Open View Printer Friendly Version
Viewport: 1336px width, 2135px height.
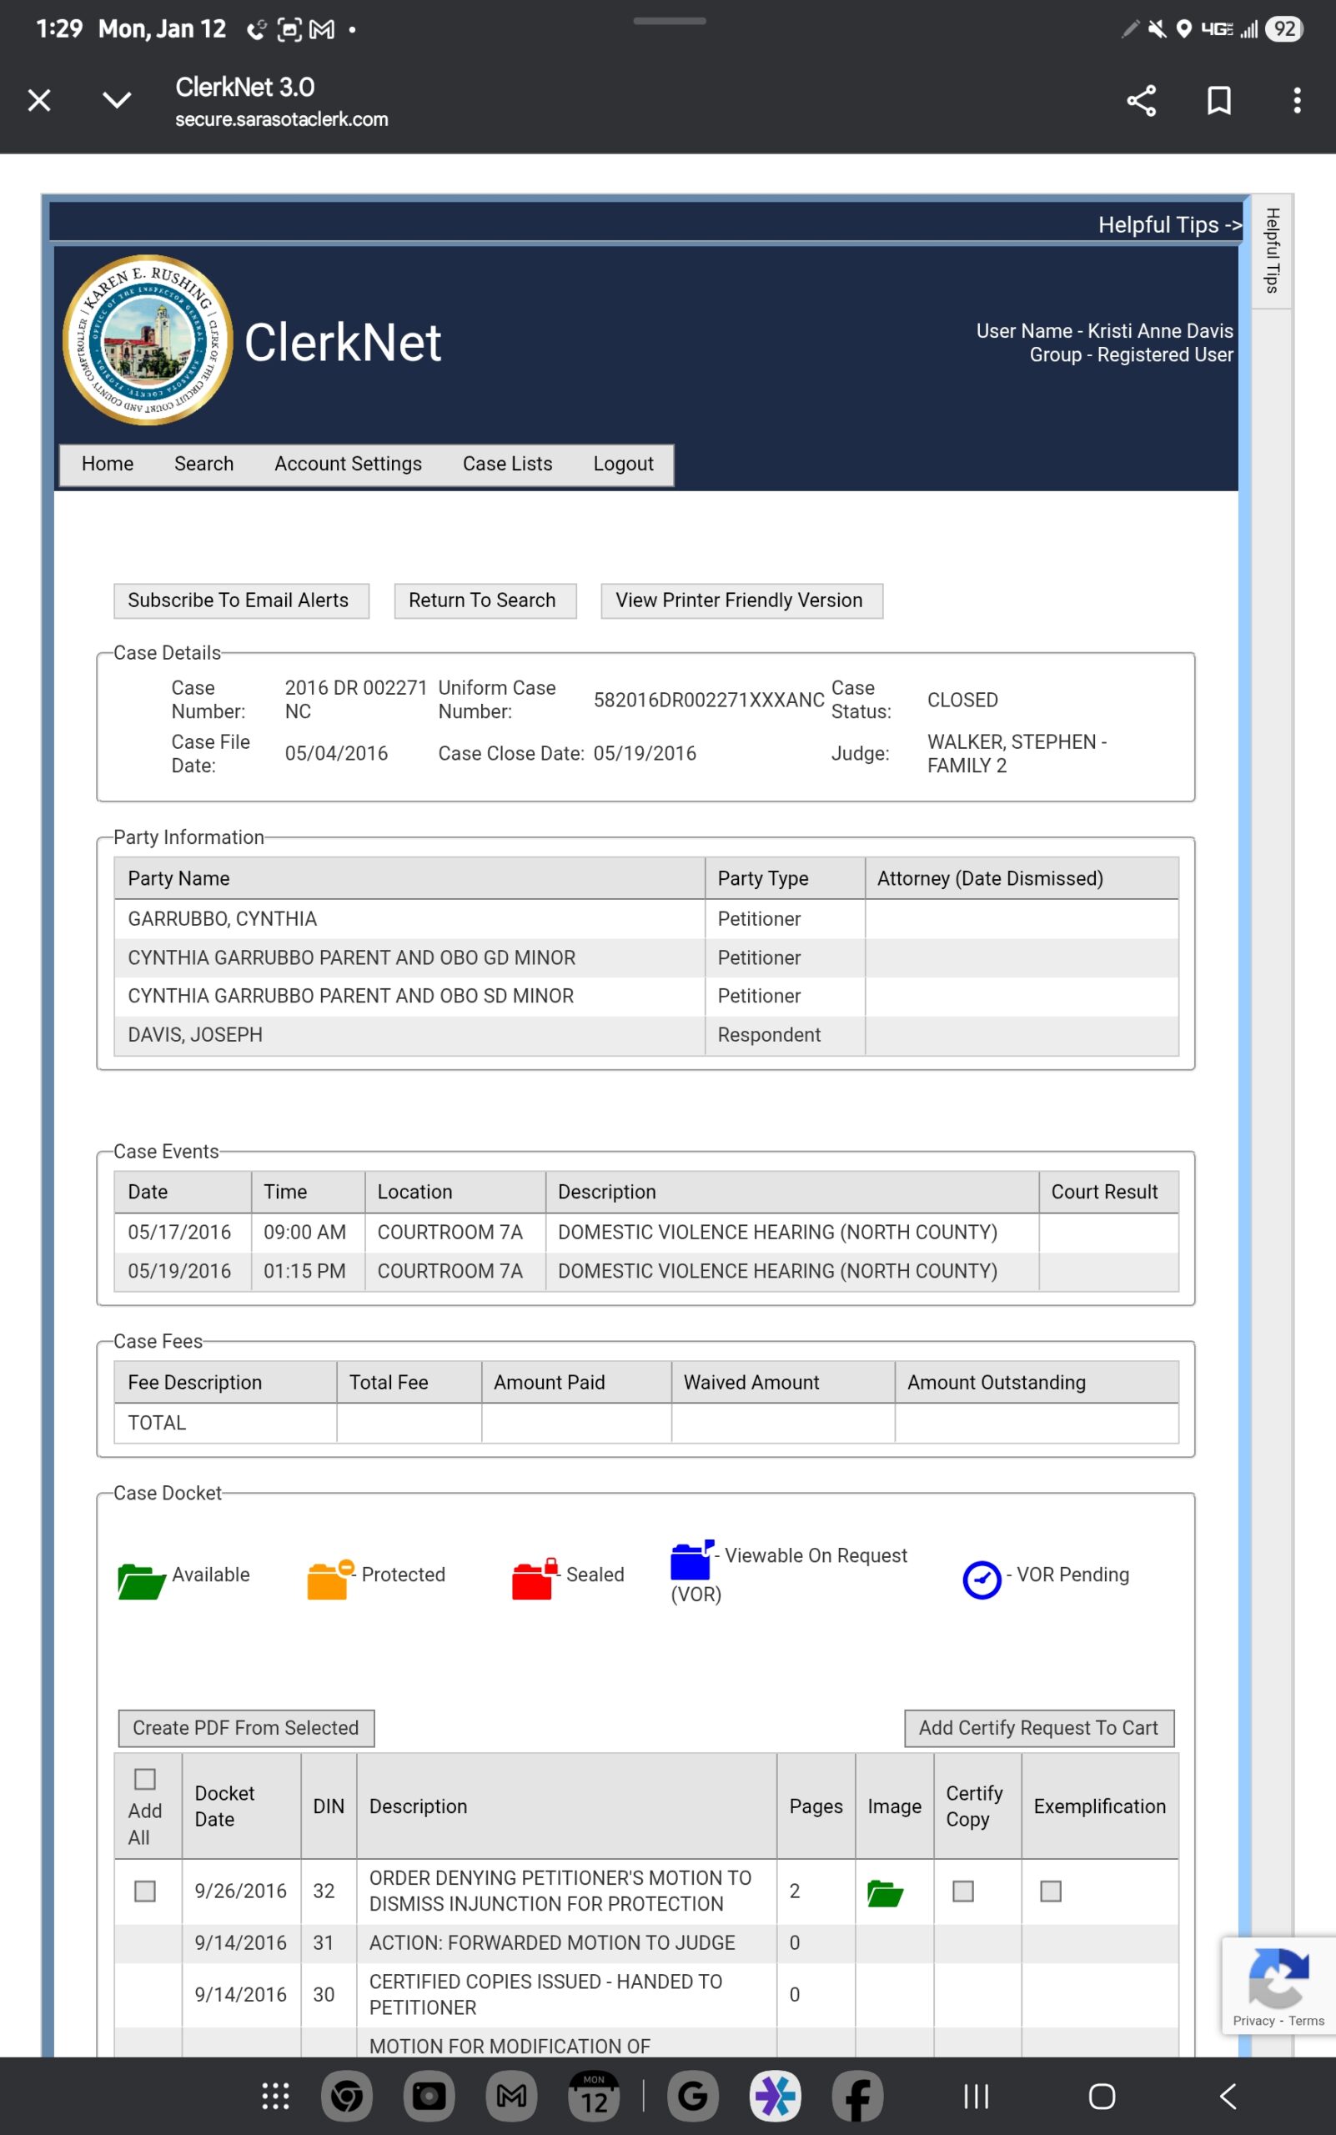[x=741, y=601]
